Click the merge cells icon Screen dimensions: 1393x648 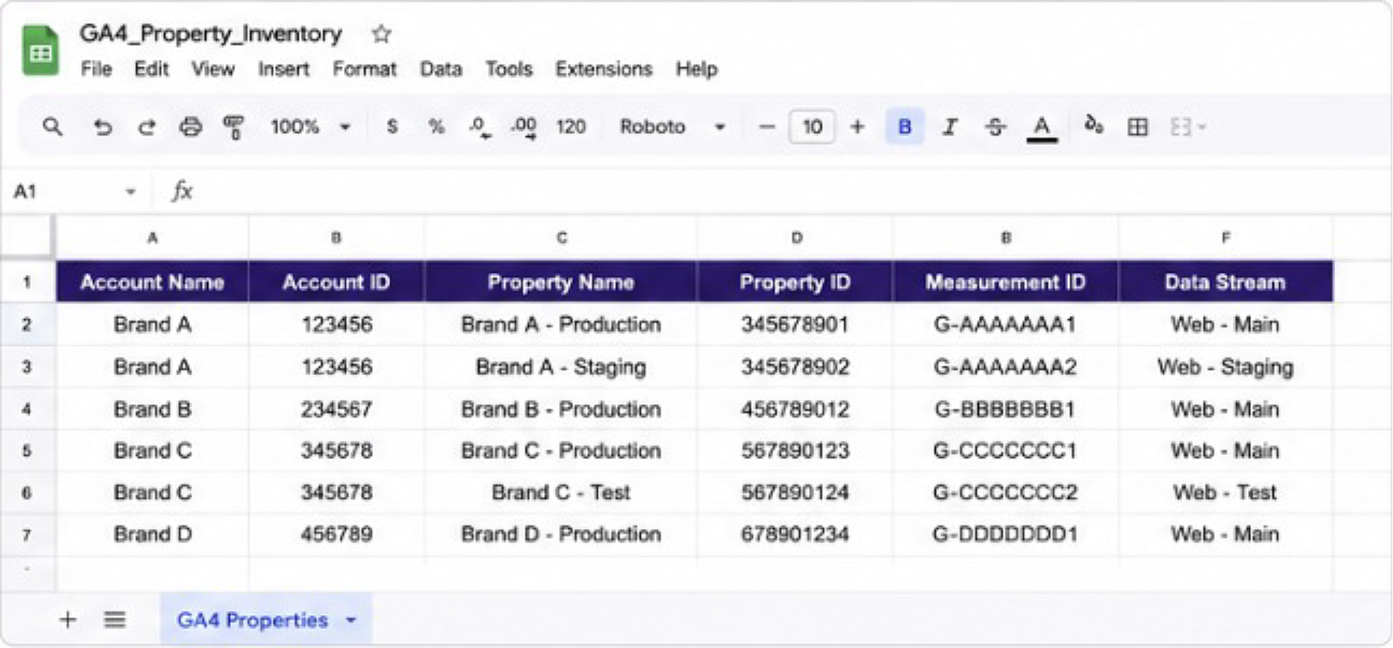click(x=1180, y=127)
